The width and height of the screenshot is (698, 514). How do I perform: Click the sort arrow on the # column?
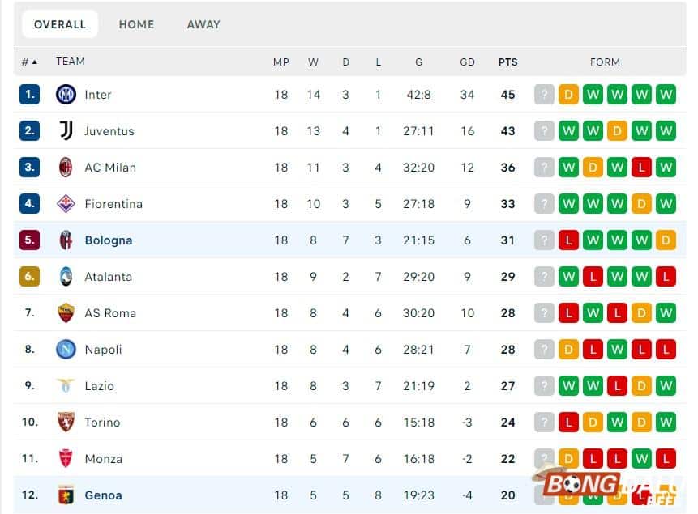pyautogui.click(x=36, y=62)
